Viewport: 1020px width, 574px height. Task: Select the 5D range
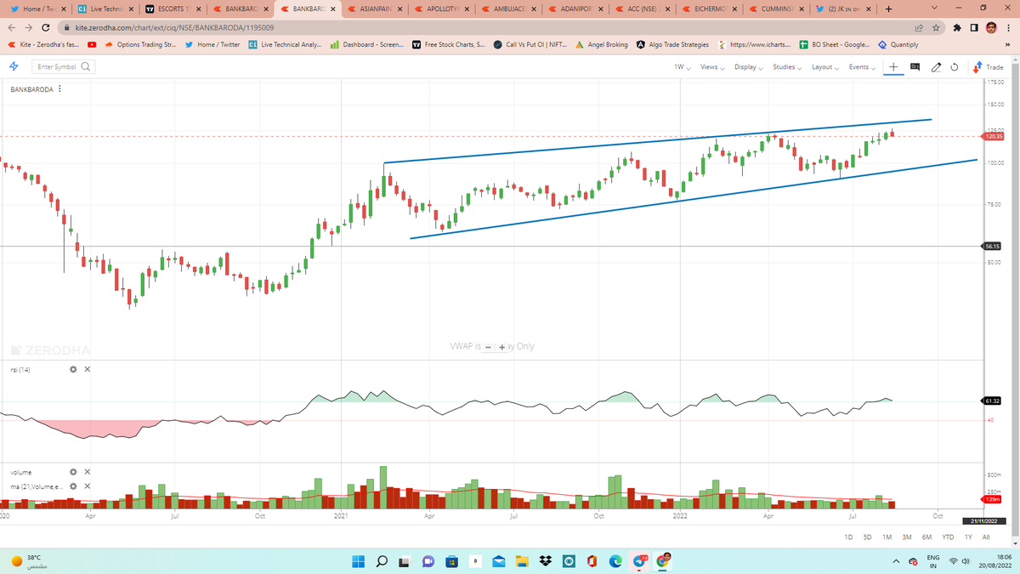click(x=867, y=537)
